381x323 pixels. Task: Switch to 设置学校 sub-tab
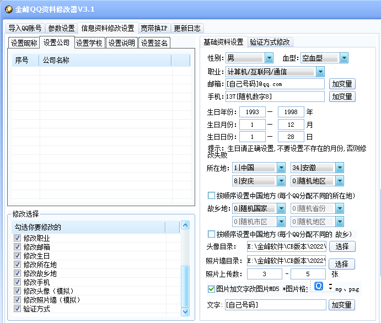(89, 43)
